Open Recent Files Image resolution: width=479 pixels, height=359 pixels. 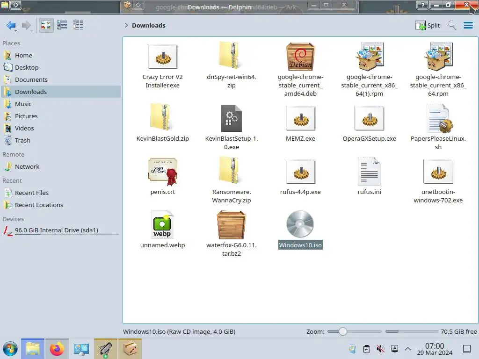coord(61,193)
